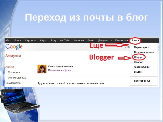Open Документы in the top bar

click(105, 41)
